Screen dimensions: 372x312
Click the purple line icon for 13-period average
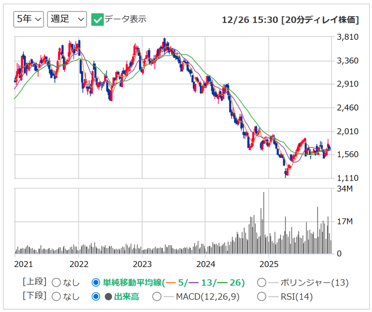coord(194,283)
